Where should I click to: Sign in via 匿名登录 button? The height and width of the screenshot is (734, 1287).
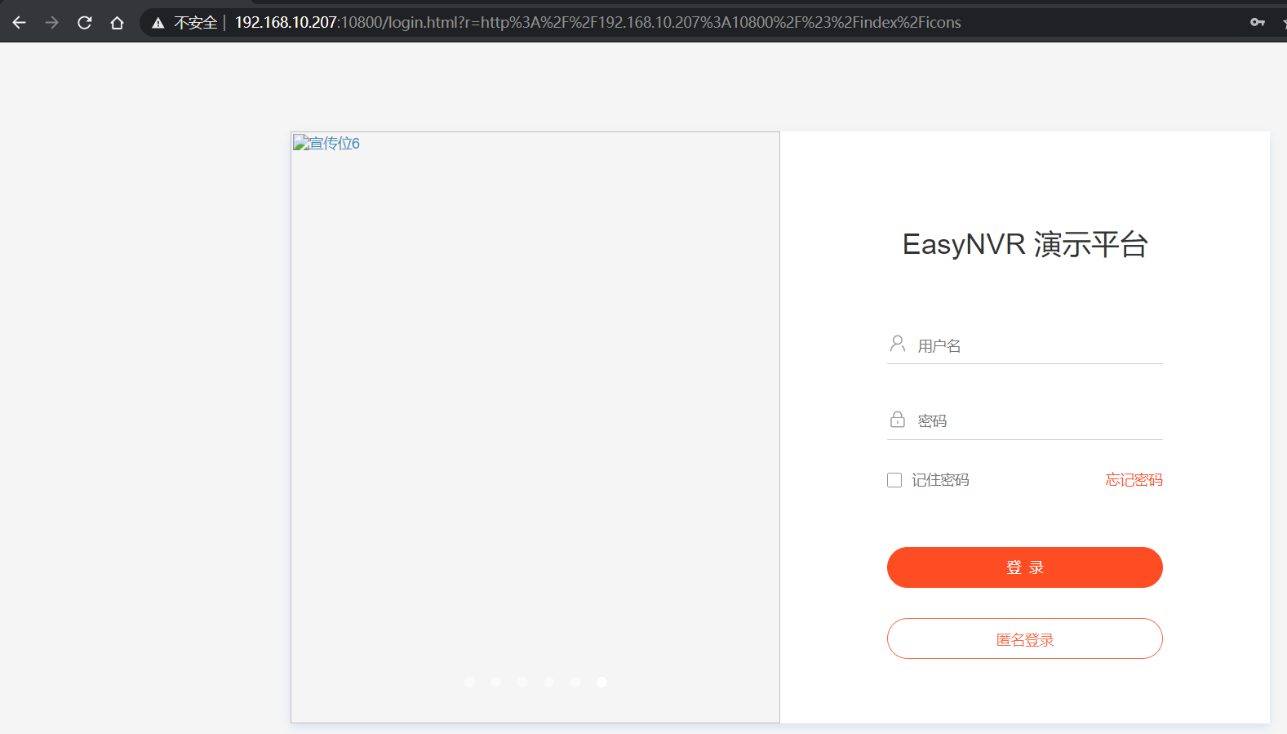tap(1025, 638)
